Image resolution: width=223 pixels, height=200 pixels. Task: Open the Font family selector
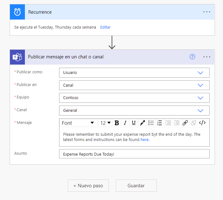click(79, 123)
